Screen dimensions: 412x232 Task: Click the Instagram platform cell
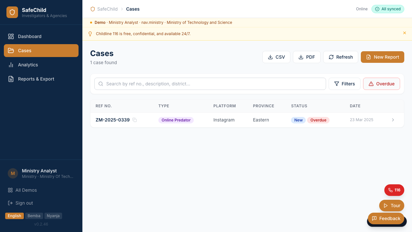(224, 120)
